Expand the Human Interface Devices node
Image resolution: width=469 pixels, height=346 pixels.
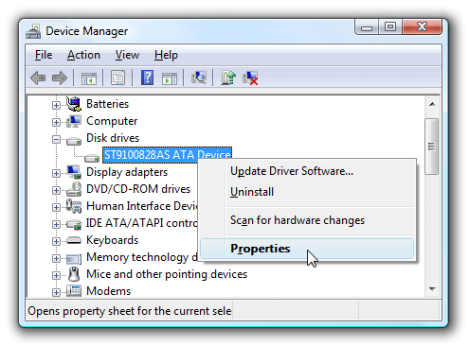56,207
